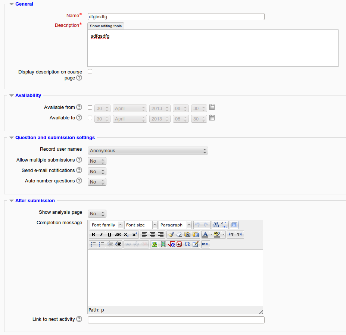Apply the current text color (A icon)
346x335 pixels.
205,234
